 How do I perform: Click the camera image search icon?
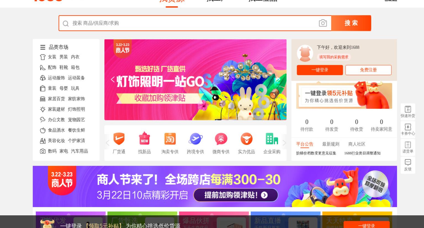pos(323,23)
